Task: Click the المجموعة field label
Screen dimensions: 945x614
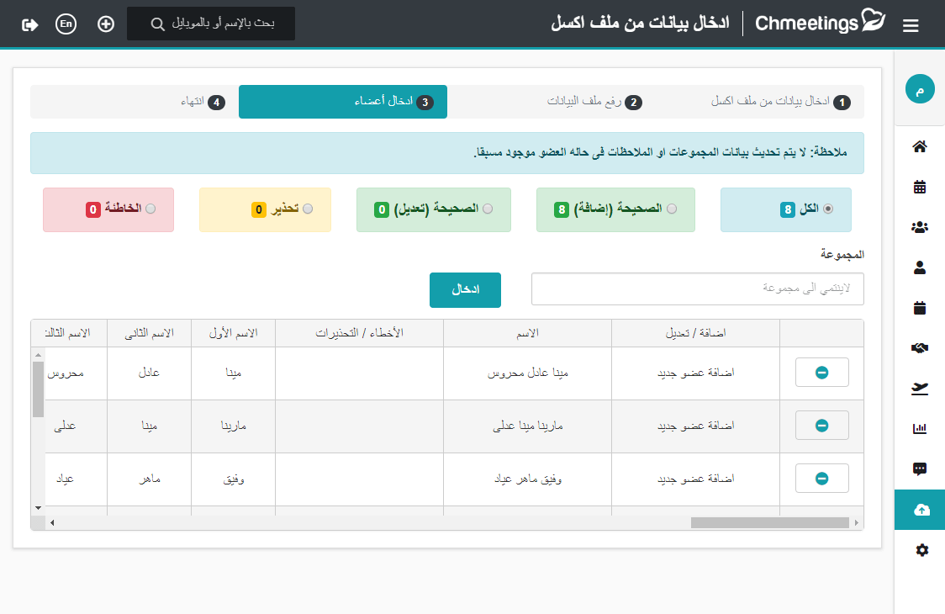Action: click(x=842, y=255)
